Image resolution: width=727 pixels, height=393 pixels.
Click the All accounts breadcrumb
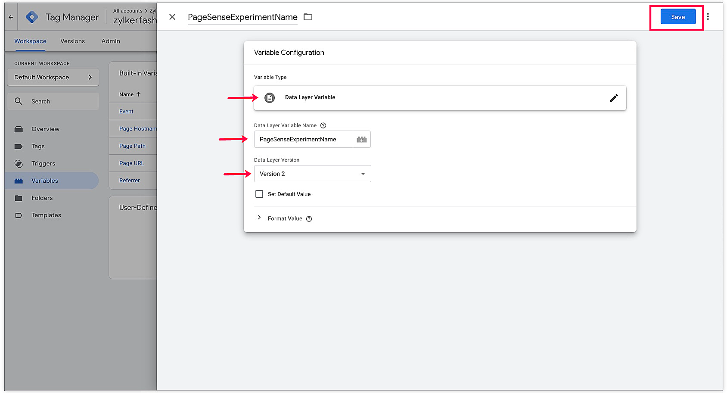(128, 11)
